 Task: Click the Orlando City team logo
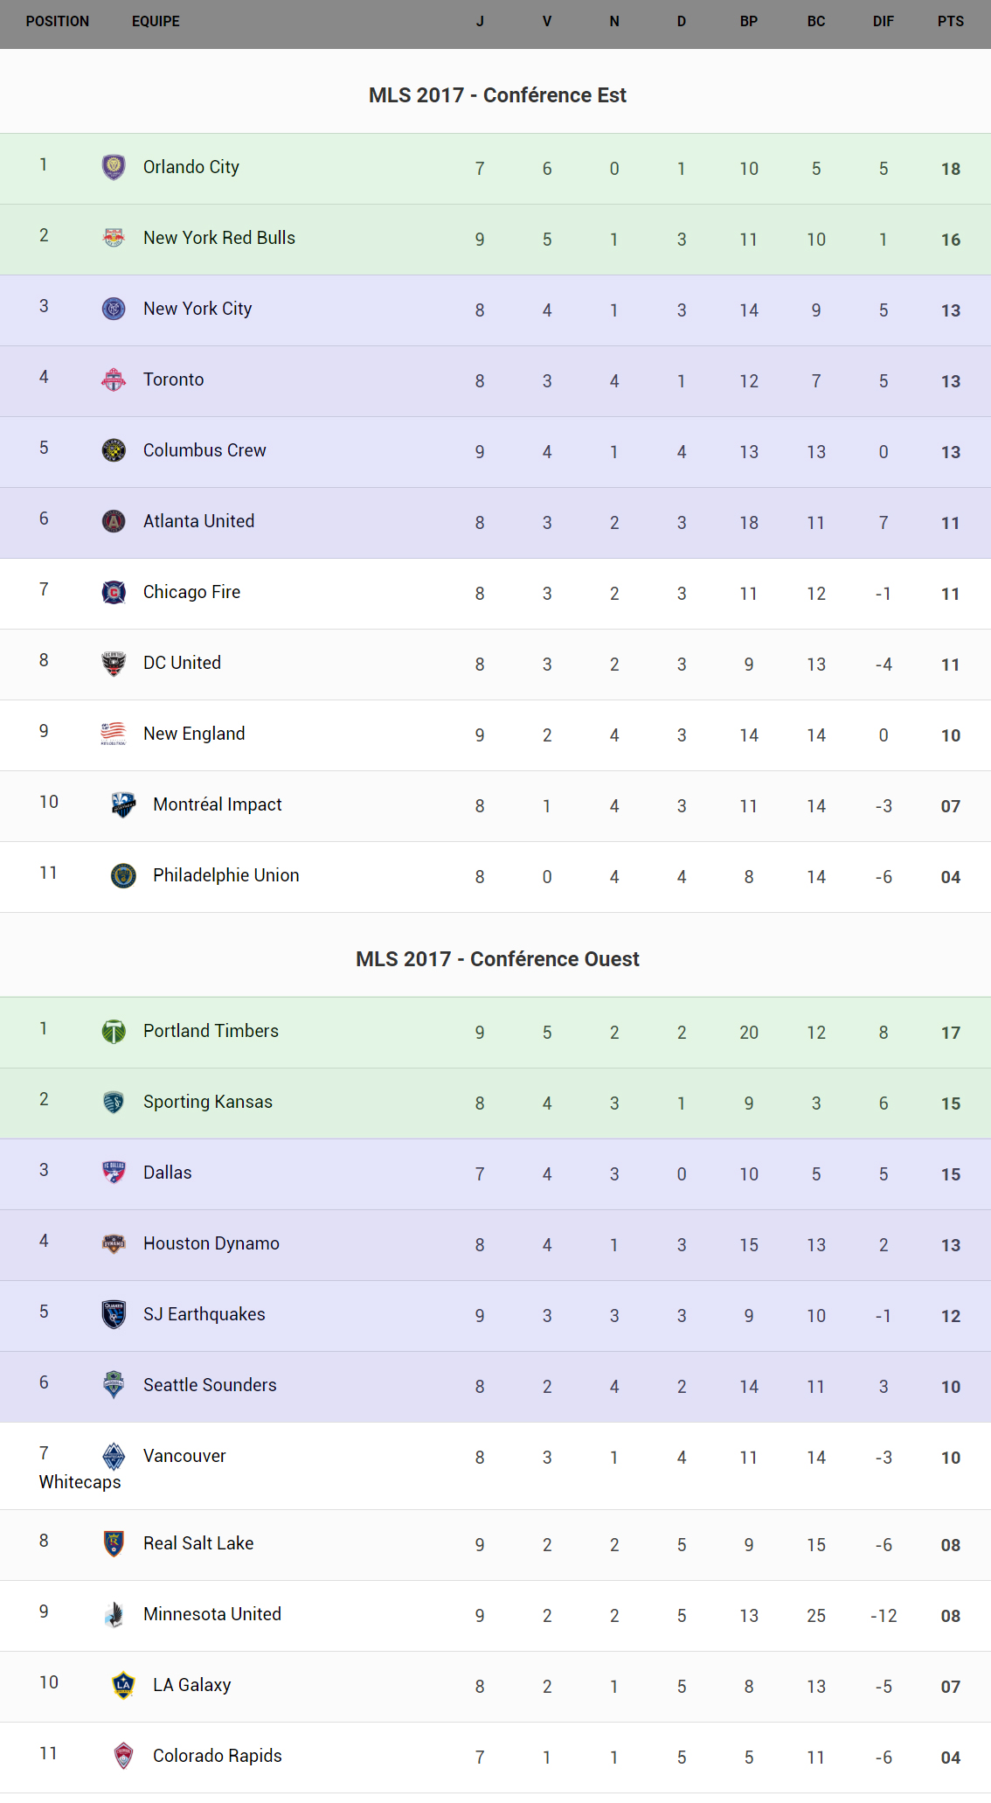(114, 167)
